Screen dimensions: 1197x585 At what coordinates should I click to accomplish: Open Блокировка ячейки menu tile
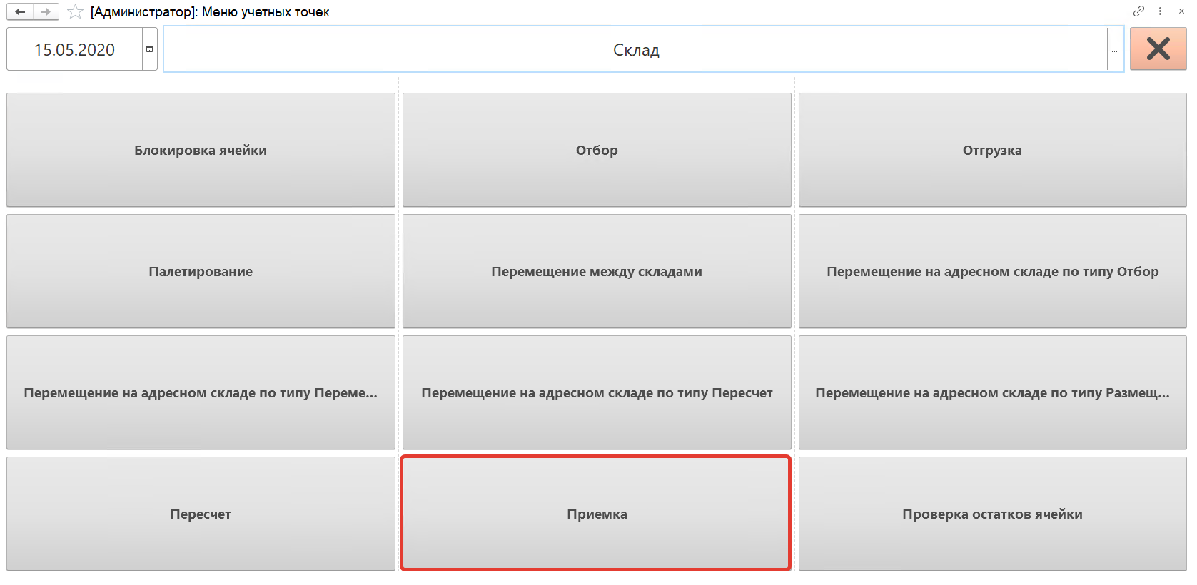[x=201, y=150]
